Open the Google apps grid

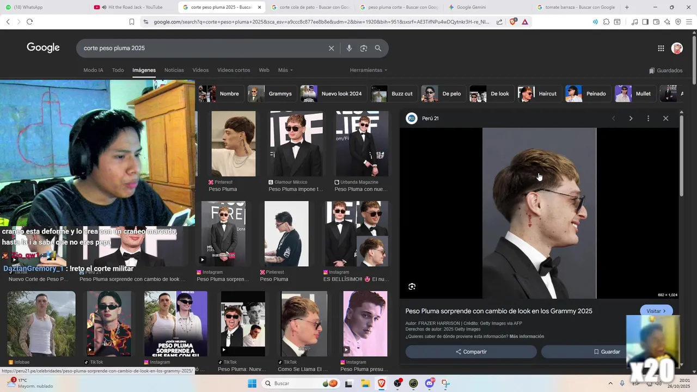(661, 48)
